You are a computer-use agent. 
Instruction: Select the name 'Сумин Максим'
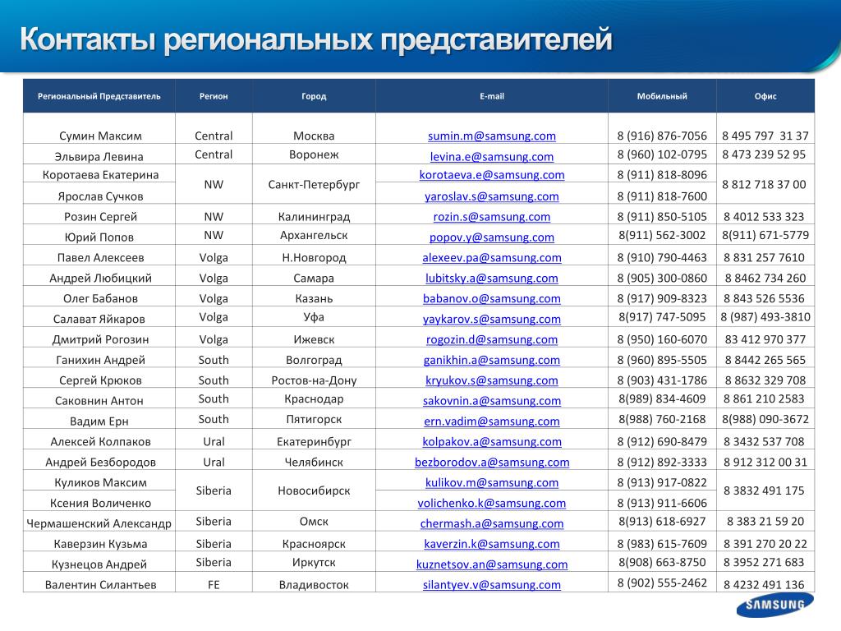(x=100, y=136)
